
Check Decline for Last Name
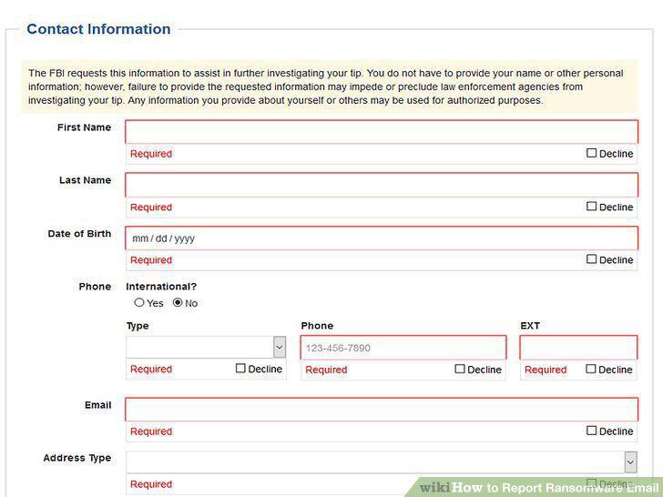pos(591,207)
